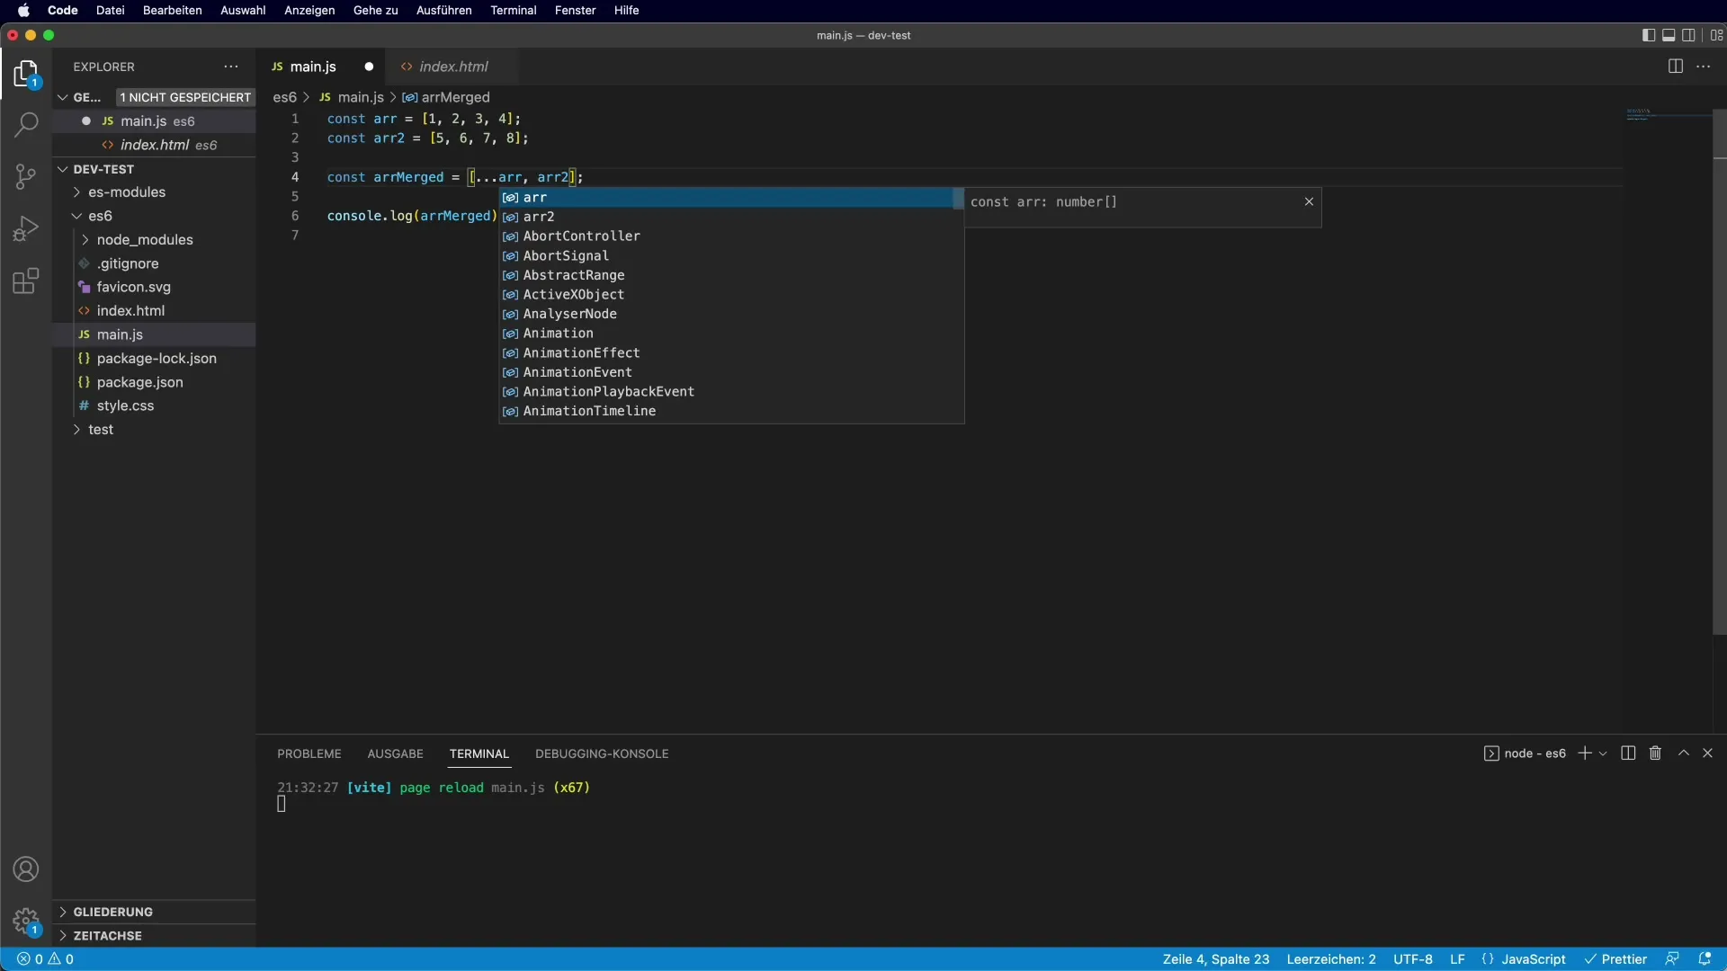The image size is (1727, 971).
Task: Open the Manage gear icon
Action: click(x=26, y=922)
